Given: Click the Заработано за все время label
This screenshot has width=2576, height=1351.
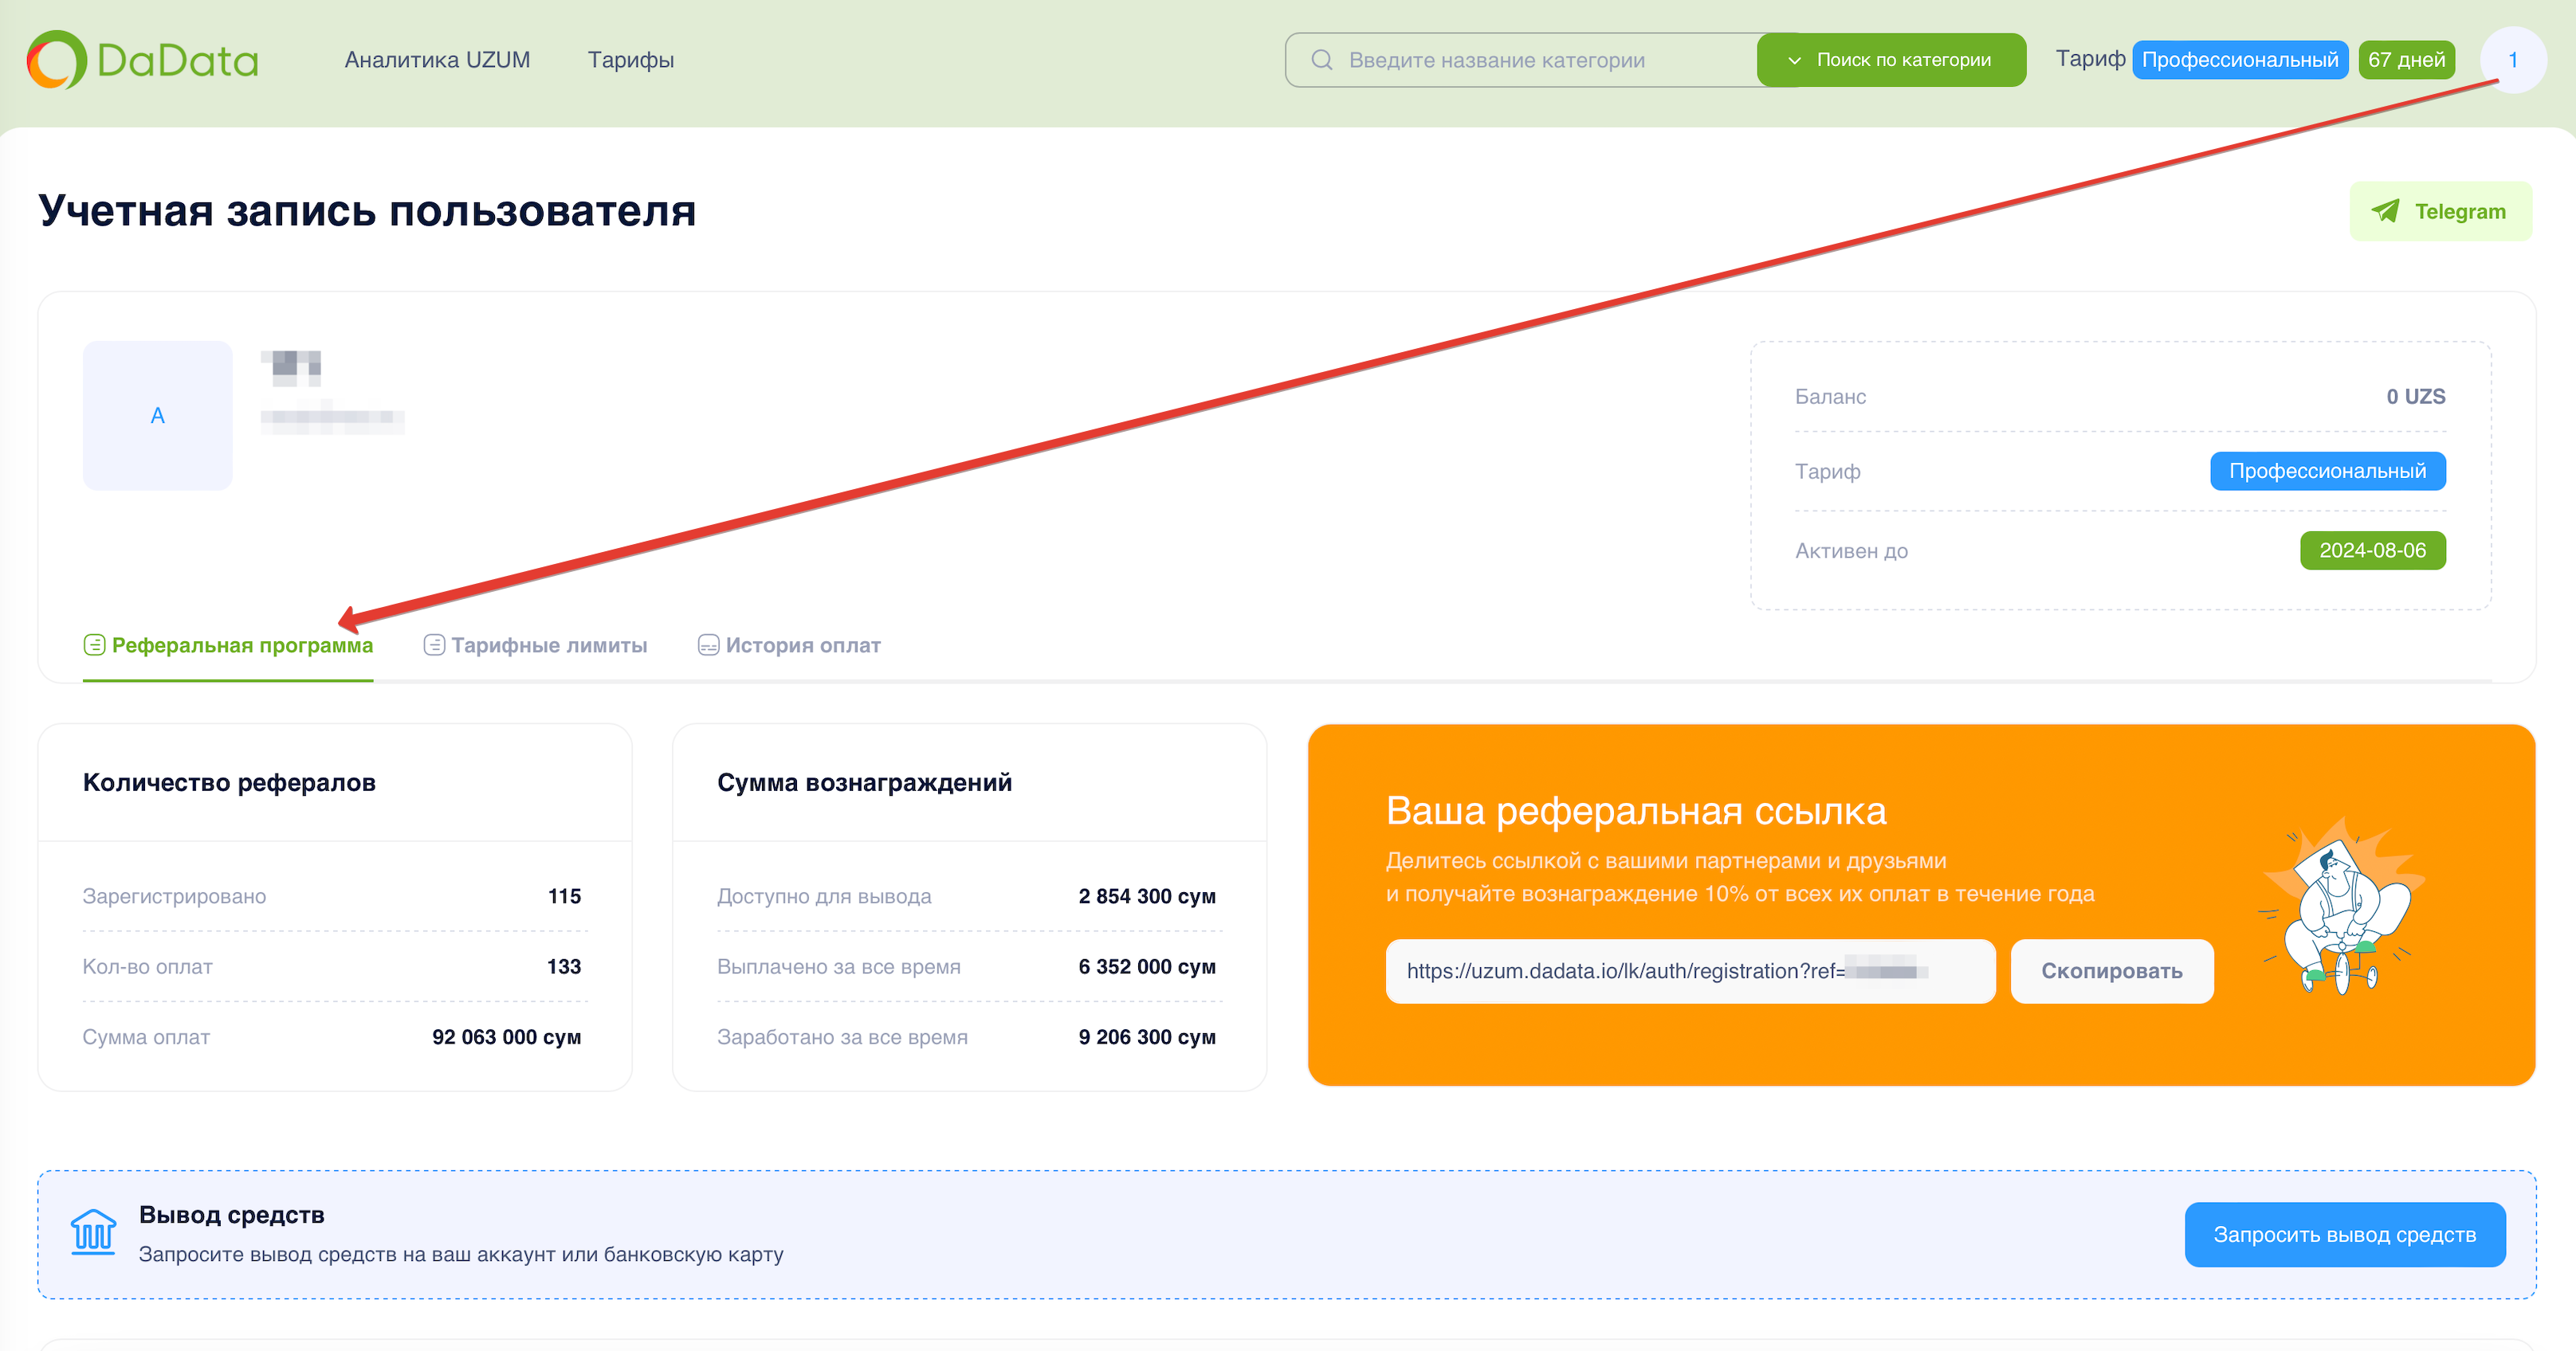Looking at the screenshot, I should (x=842, y=1037).
